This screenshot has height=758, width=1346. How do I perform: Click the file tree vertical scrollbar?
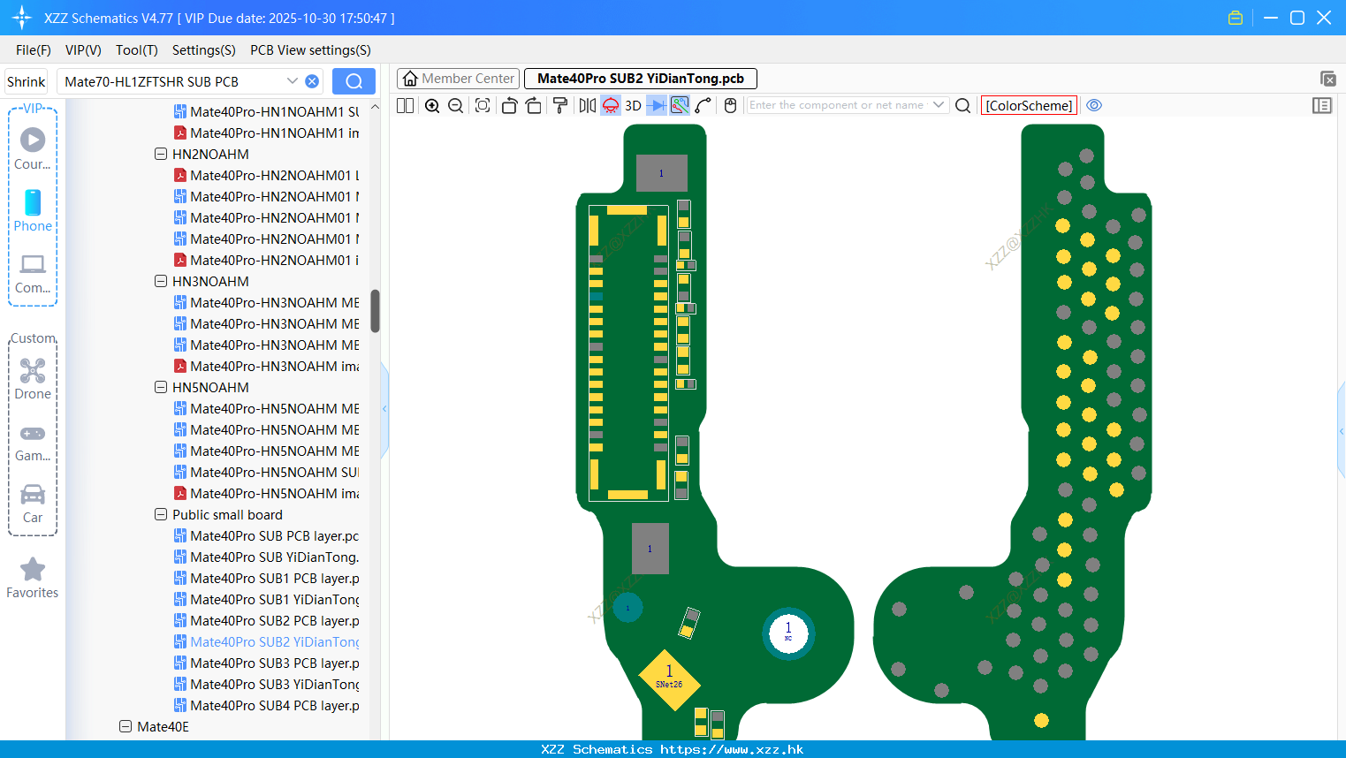375,311
